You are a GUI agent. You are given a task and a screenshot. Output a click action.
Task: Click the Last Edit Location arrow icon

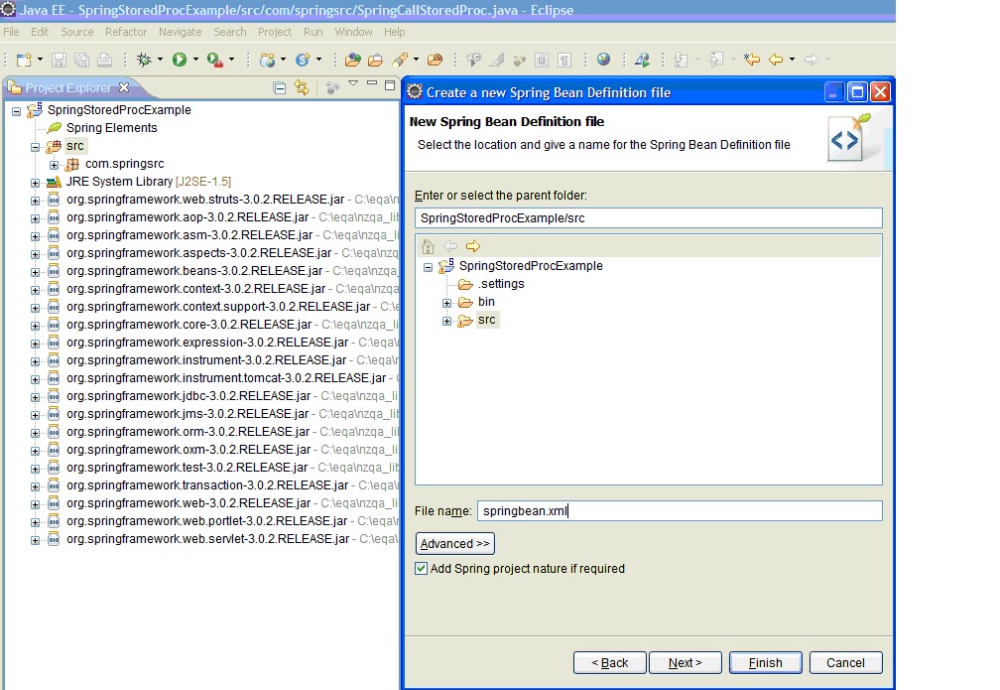point(752,60)
